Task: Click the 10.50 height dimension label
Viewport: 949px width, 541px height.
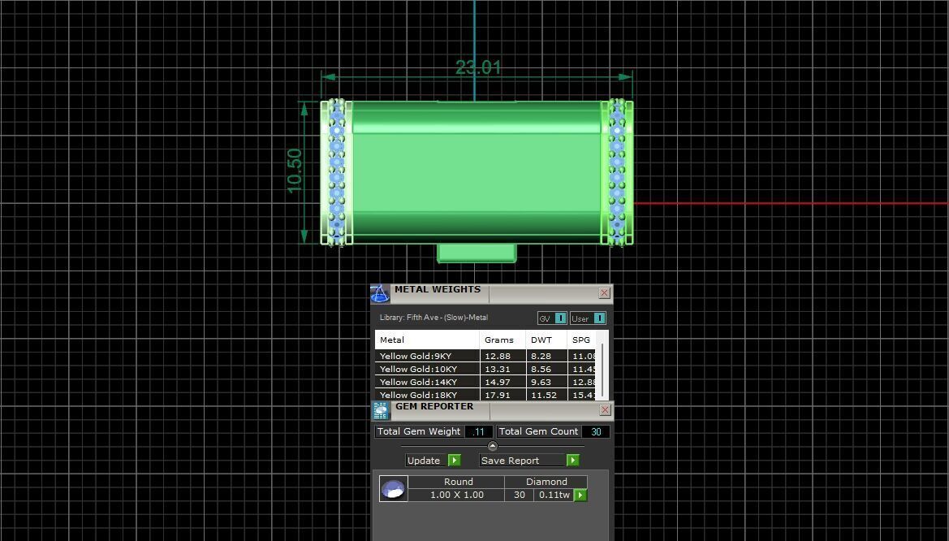Action: point(295,171)
